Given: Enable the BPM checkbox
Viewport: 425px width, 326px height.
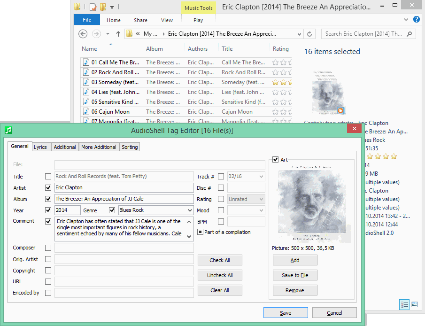Looking at the screenshot, I should (x=221, y=222).
